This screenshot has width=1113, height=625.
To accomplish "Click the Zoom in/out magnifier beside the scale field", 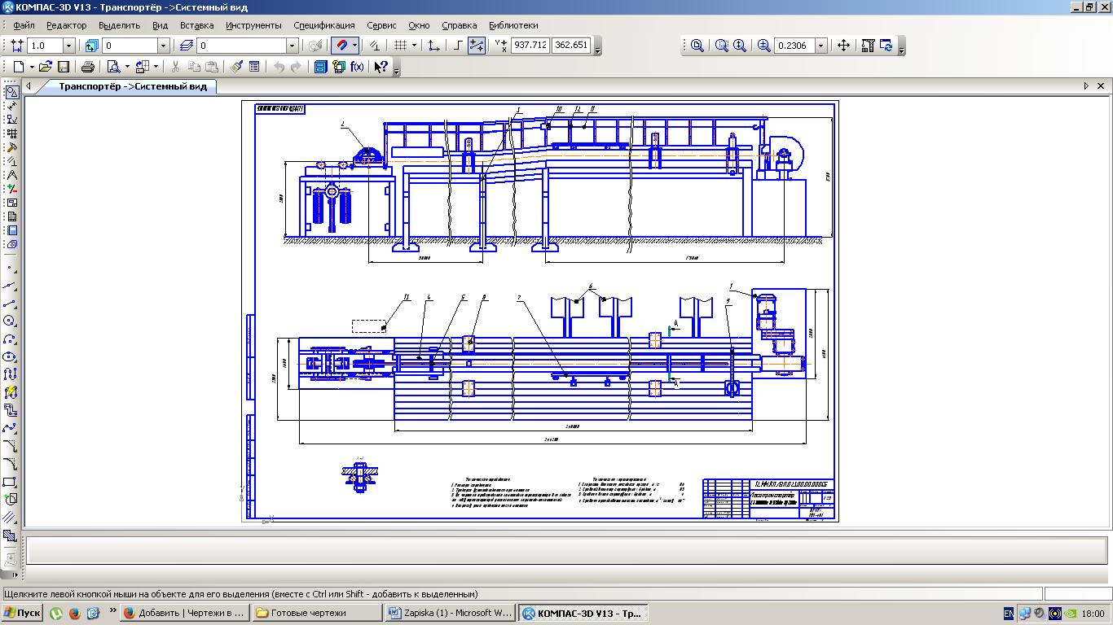I will 764,46.
